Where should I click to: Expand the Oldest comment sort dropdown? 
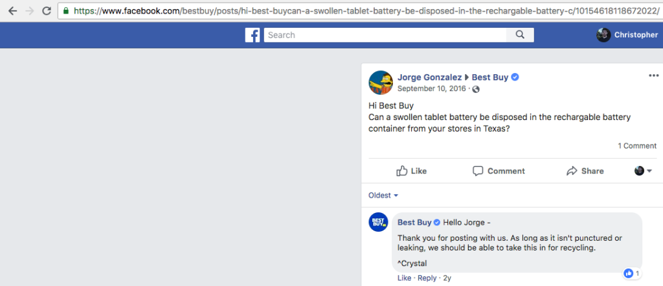click(383, 196)
